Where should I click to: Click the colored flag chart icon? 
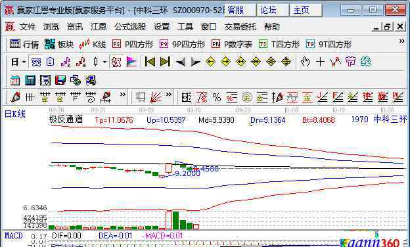click(x=131, y=62)
